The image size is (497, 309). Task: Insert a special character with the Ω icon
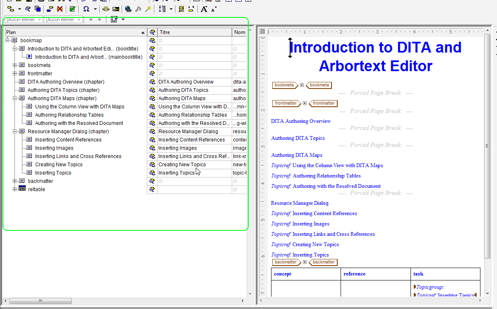pos(87,9)
